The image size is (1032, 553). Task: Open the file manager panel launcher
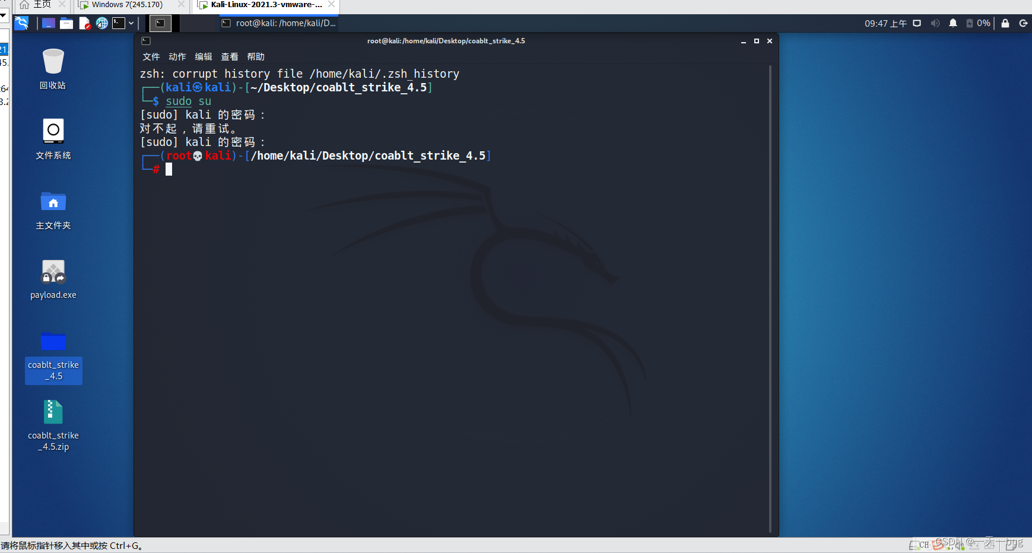point(66,23)
